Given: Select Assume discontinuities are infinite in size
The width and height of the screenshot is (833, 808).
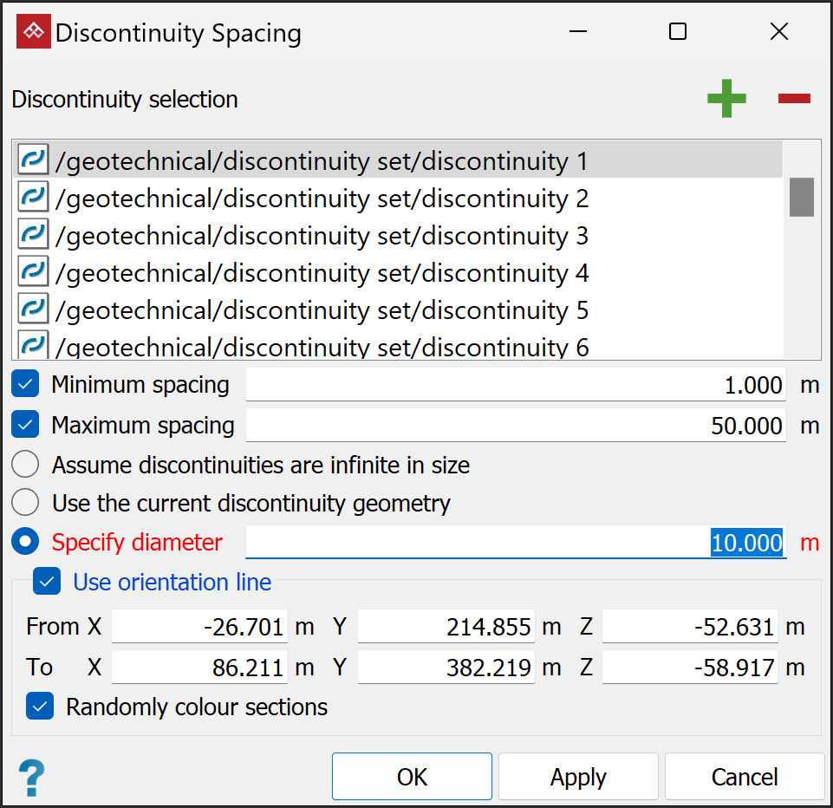Looking at the screenshot, I should coord(25,465).
